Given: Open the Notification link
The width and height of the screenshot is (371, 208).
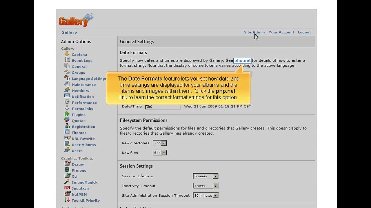Looking at the screenshot, I should coord(83,97).
